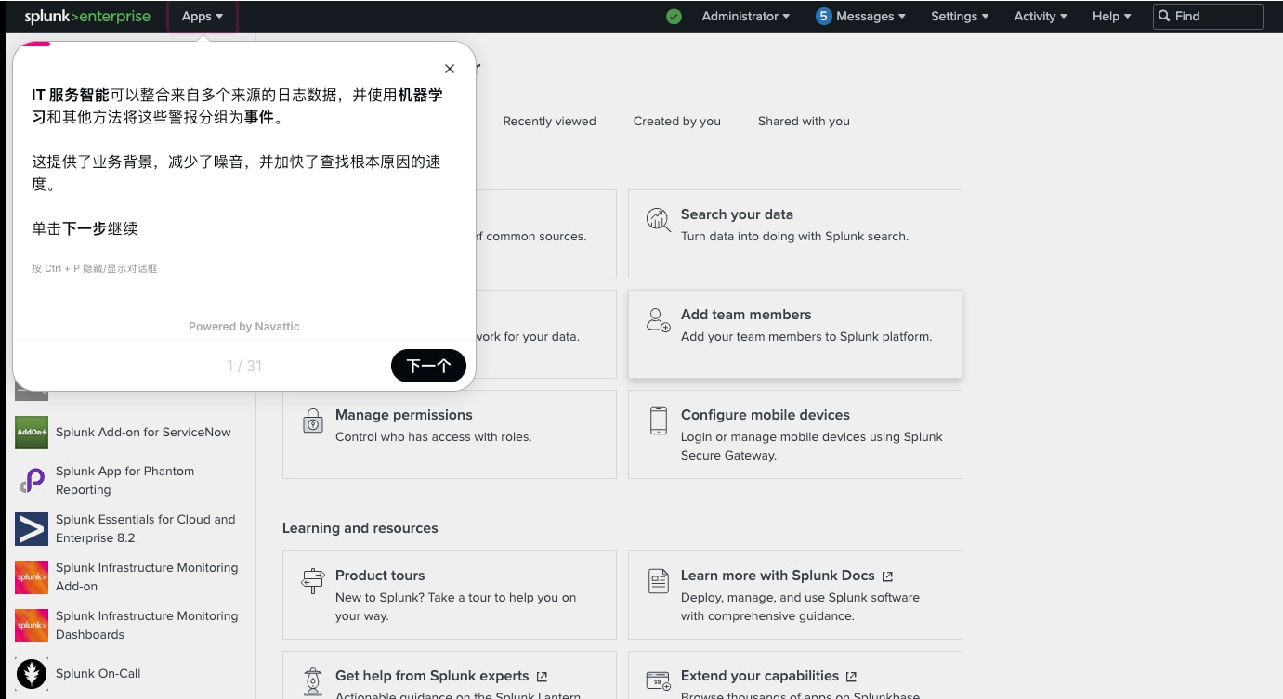Open the Powered by Navattic link
This screenshot has width=1283, height=699.
[244, 327]
